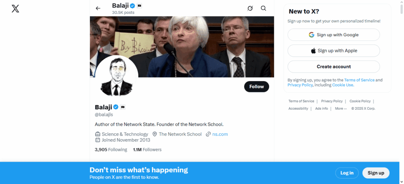Open Balaji's profile avatar picture
This screenshot has height=184, width=404.
117,77
